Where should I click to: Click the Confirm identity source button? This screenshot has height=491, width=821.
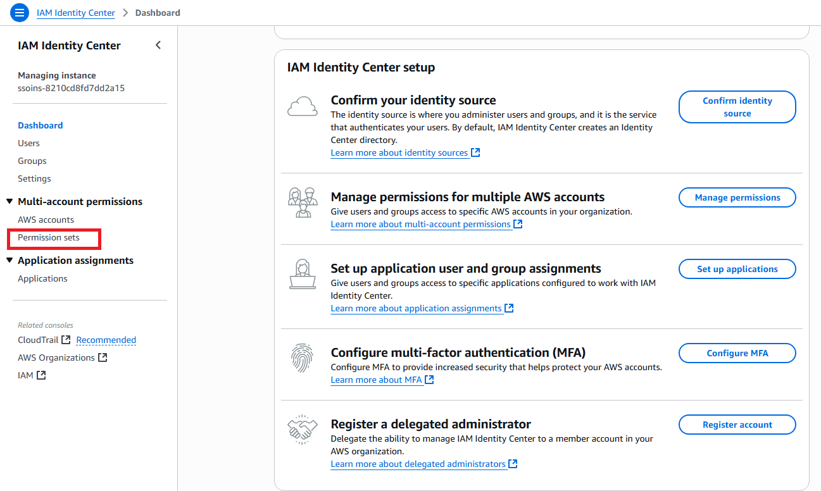click(737, 107)
